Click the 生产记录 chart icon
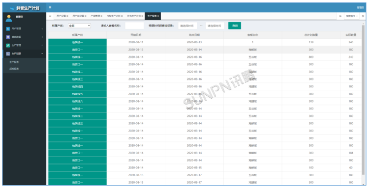The image size is (369, 189). point(8,54)
